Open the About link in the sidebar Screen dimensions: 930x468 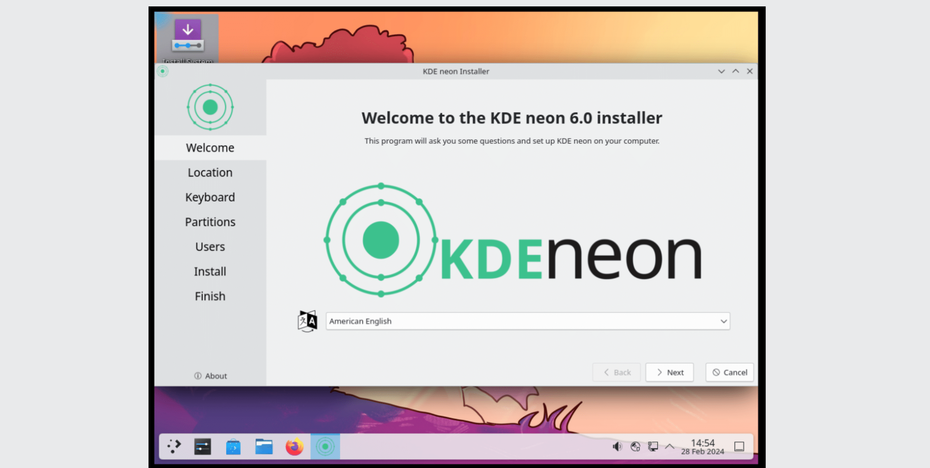210,376
